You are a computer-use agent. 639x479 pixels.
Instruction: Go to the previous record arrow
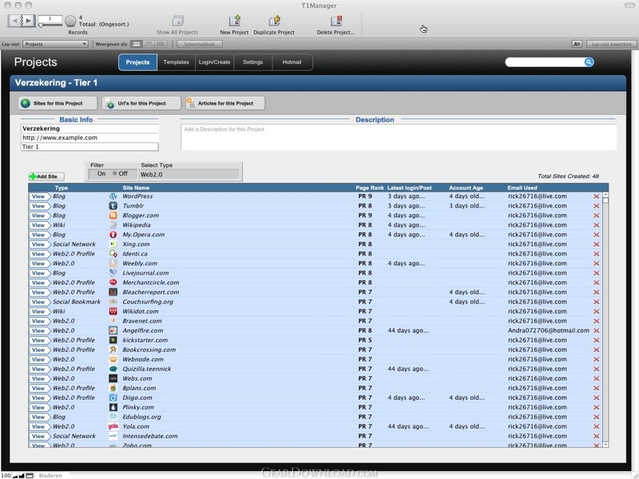[14, 20]
